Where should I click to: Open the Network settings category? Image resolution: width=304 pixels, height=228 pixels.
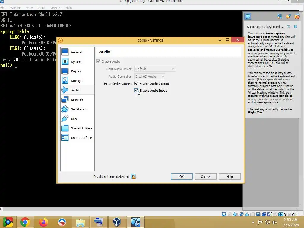pyautogui.click(x=77, y=100)
